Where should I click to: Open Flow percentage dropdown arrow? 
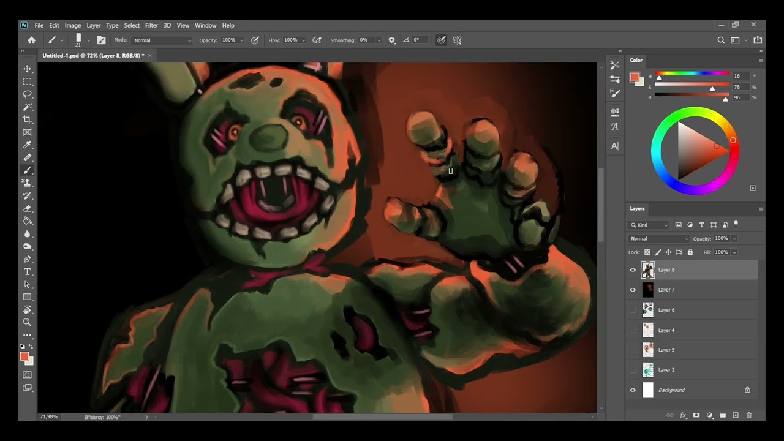(x=303, y=40)
